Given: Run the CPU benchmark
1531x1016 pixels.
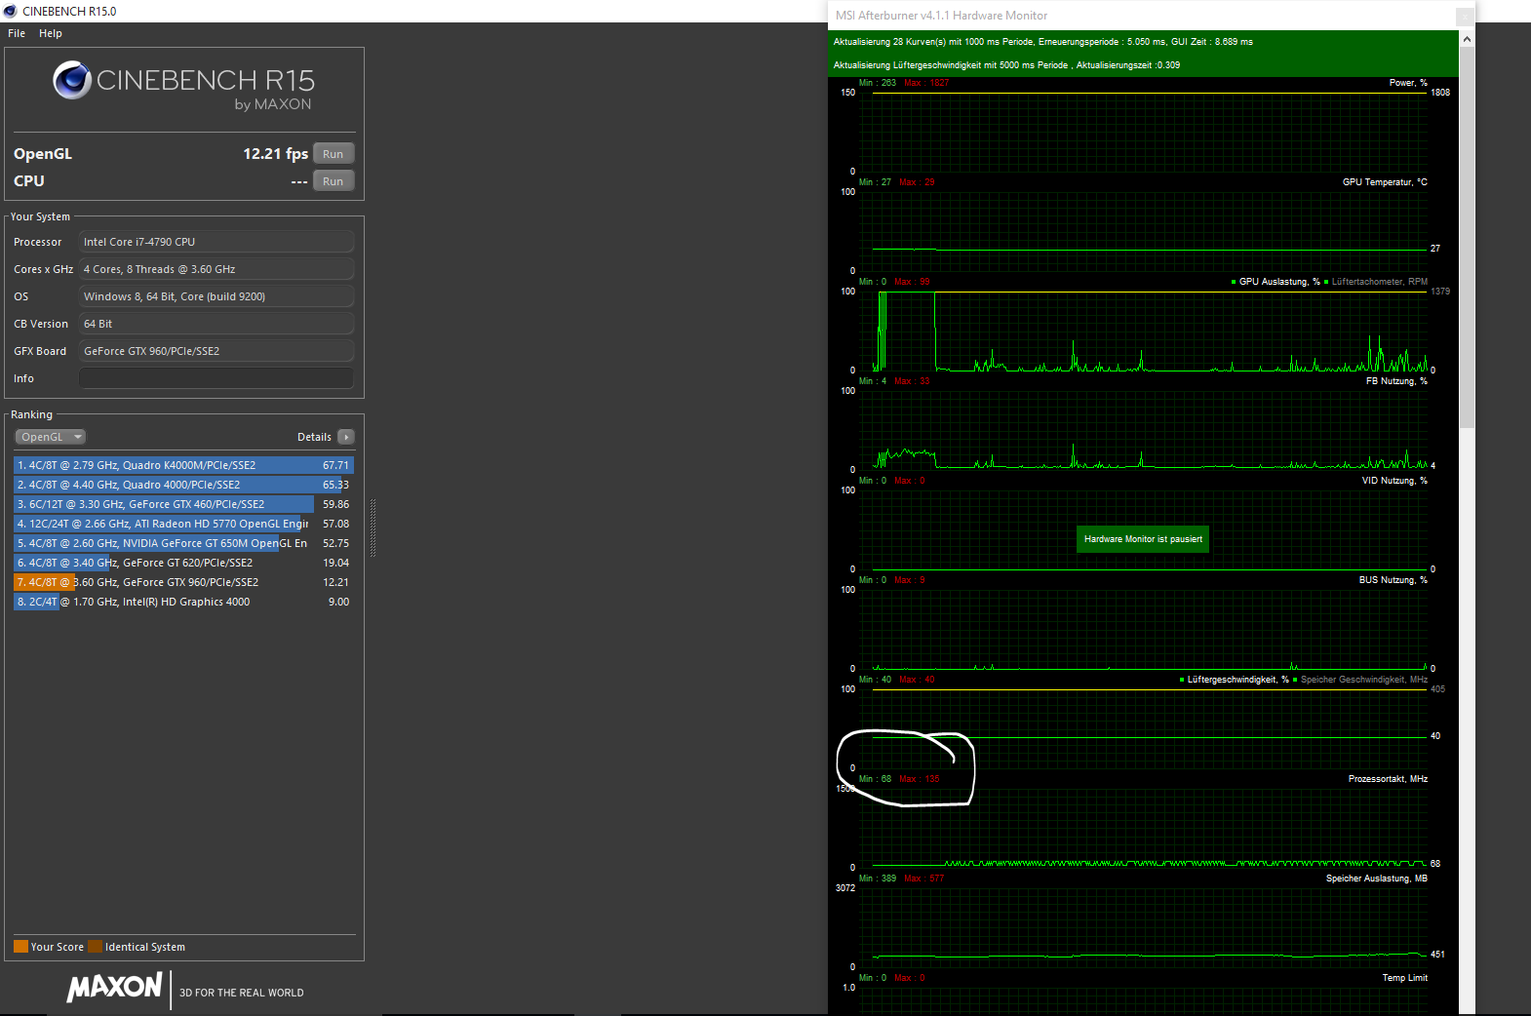Looking at the screenshot, I should click(334, 181).
